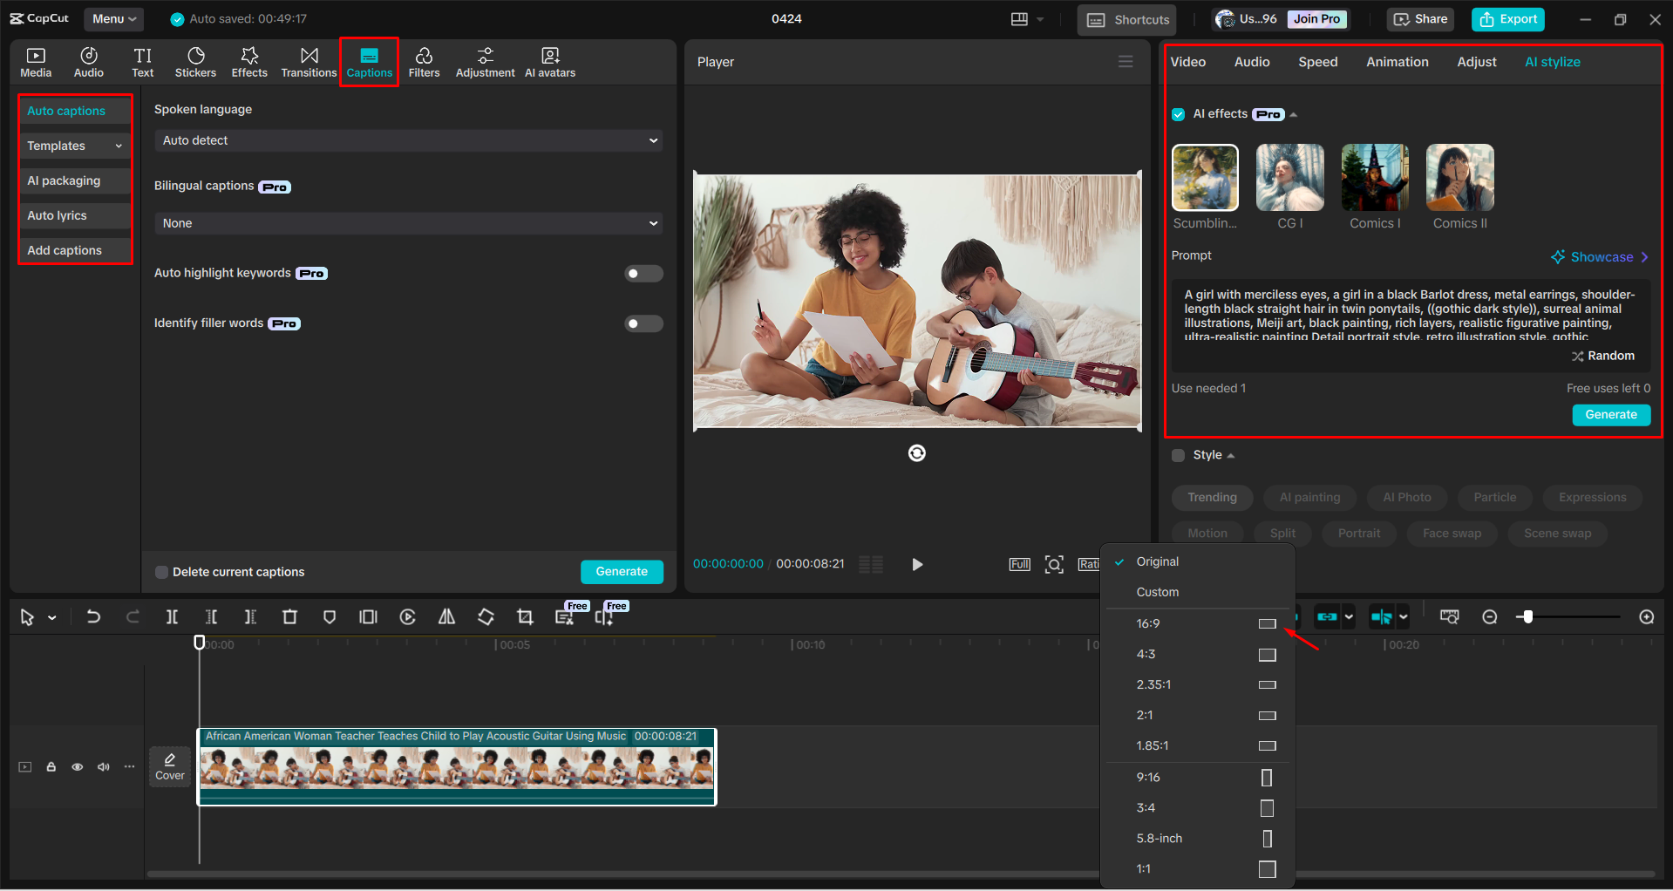Collapse the AI effects section chevron
Viewport: 1673px width, 891px height.
(x=1295, y=113)
